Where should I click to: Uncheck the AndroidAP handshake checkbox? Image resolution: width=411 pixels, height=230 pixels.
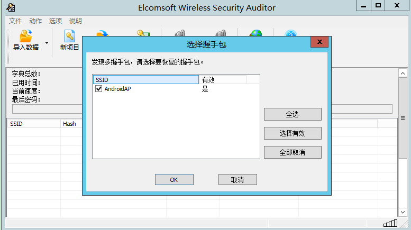point(98,89)
